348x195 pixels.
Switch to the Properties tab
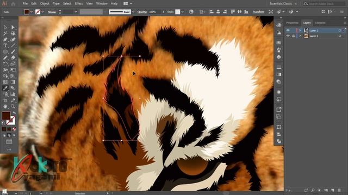click(292, 23)
